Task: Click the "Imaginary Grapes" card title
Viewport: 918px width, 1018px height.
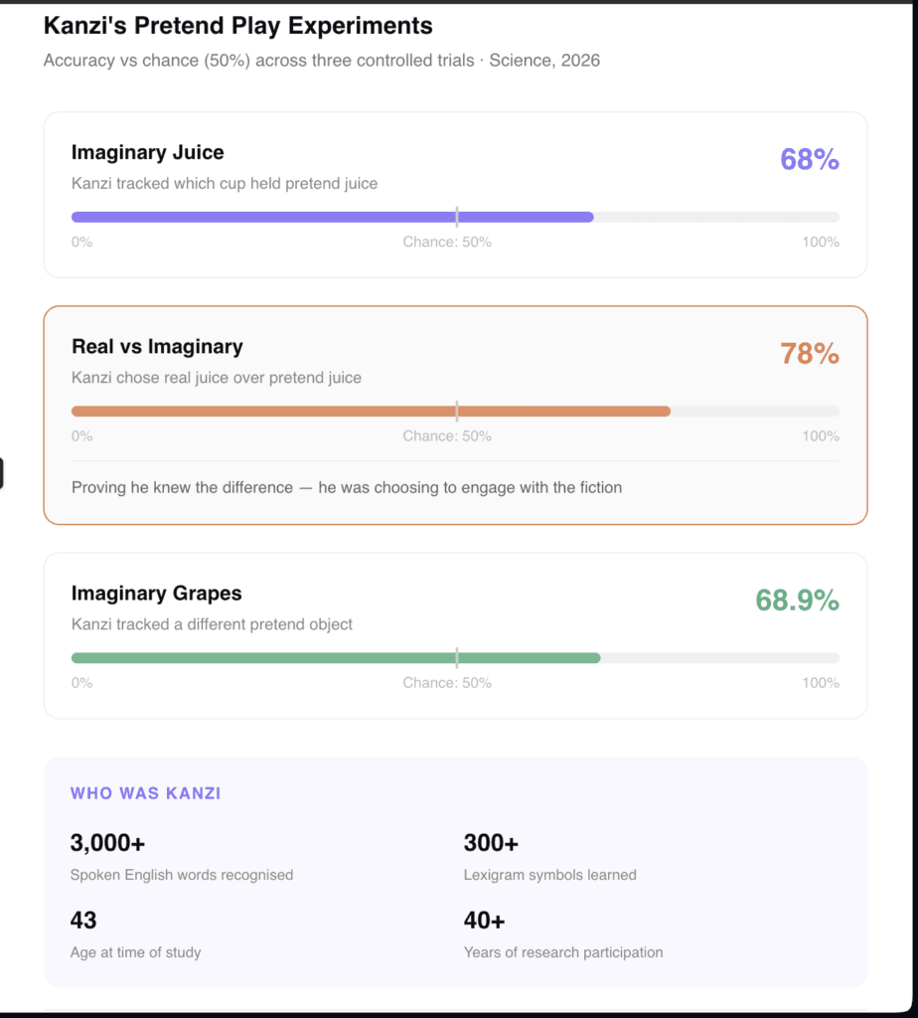Action: tap(156, 593)
